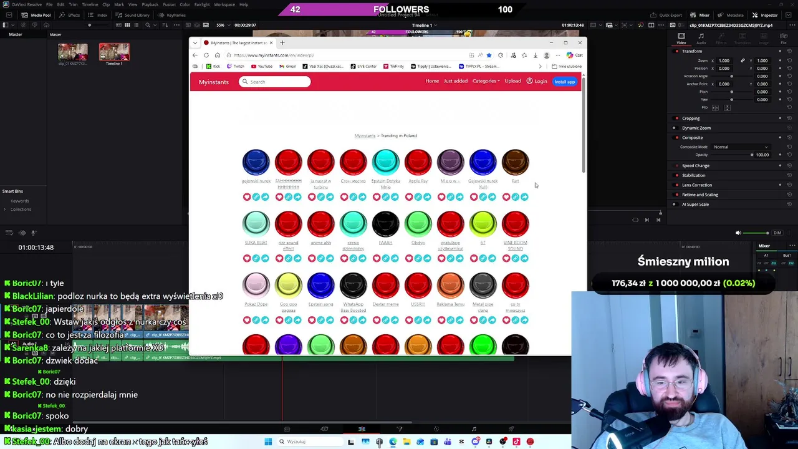
Task: Click Quick Export button
Action: (666, 15)
